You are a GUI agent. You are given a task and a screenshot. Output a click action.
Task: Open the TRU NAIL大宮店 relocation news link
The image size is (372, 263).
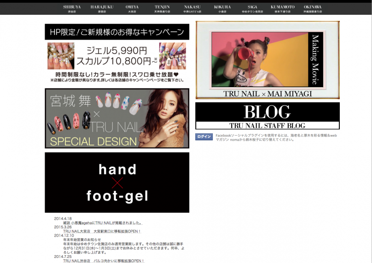coord(102,231)
